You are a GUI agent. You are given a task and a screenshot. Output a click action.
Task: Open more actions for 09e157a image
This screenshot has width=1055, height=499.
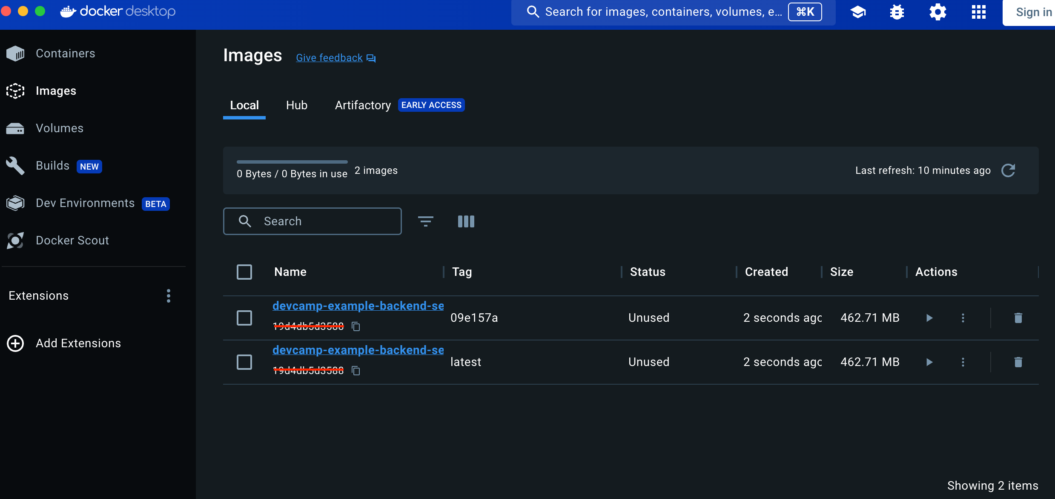click(963, 318)
